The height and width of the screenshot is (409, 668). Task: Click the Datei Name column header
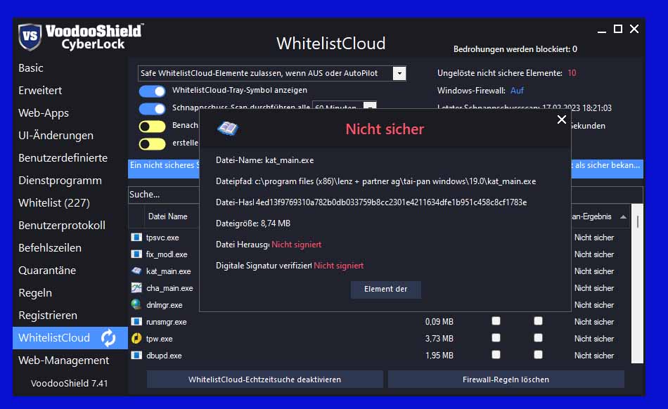167,216
